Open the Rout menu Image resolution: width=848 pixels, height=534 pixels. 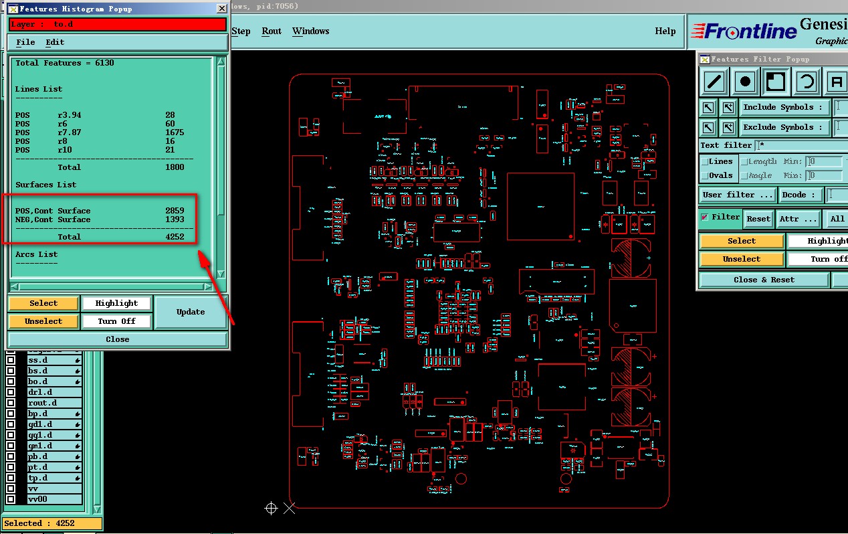click(272, 31)
